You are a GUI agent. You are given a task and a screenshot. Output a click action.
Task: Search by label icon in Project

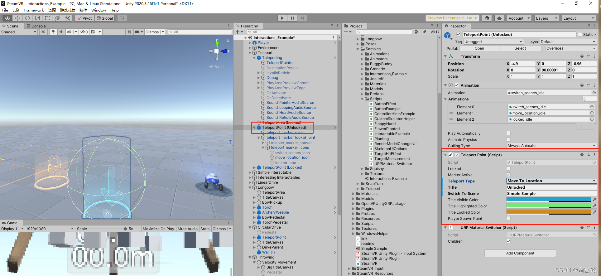tap(425, 32)
